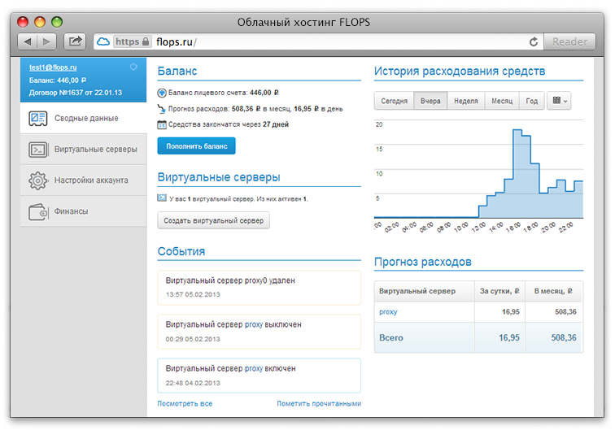Click the 16,95 value in proxy row
This screenshot has width=615, height=430.
click(x=511, y=312)
